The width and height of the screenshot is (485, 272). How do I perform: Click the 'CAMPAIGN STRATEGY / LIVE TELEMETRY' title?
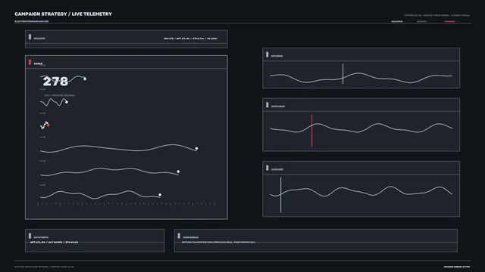63,14
